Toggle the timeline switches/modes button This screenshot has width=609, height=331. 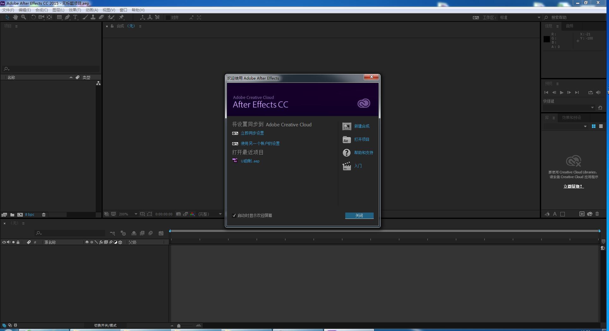tap(105, 325)
